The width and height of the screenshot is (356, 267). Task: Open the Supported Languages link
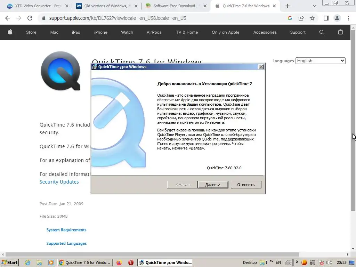pos(66,243)
